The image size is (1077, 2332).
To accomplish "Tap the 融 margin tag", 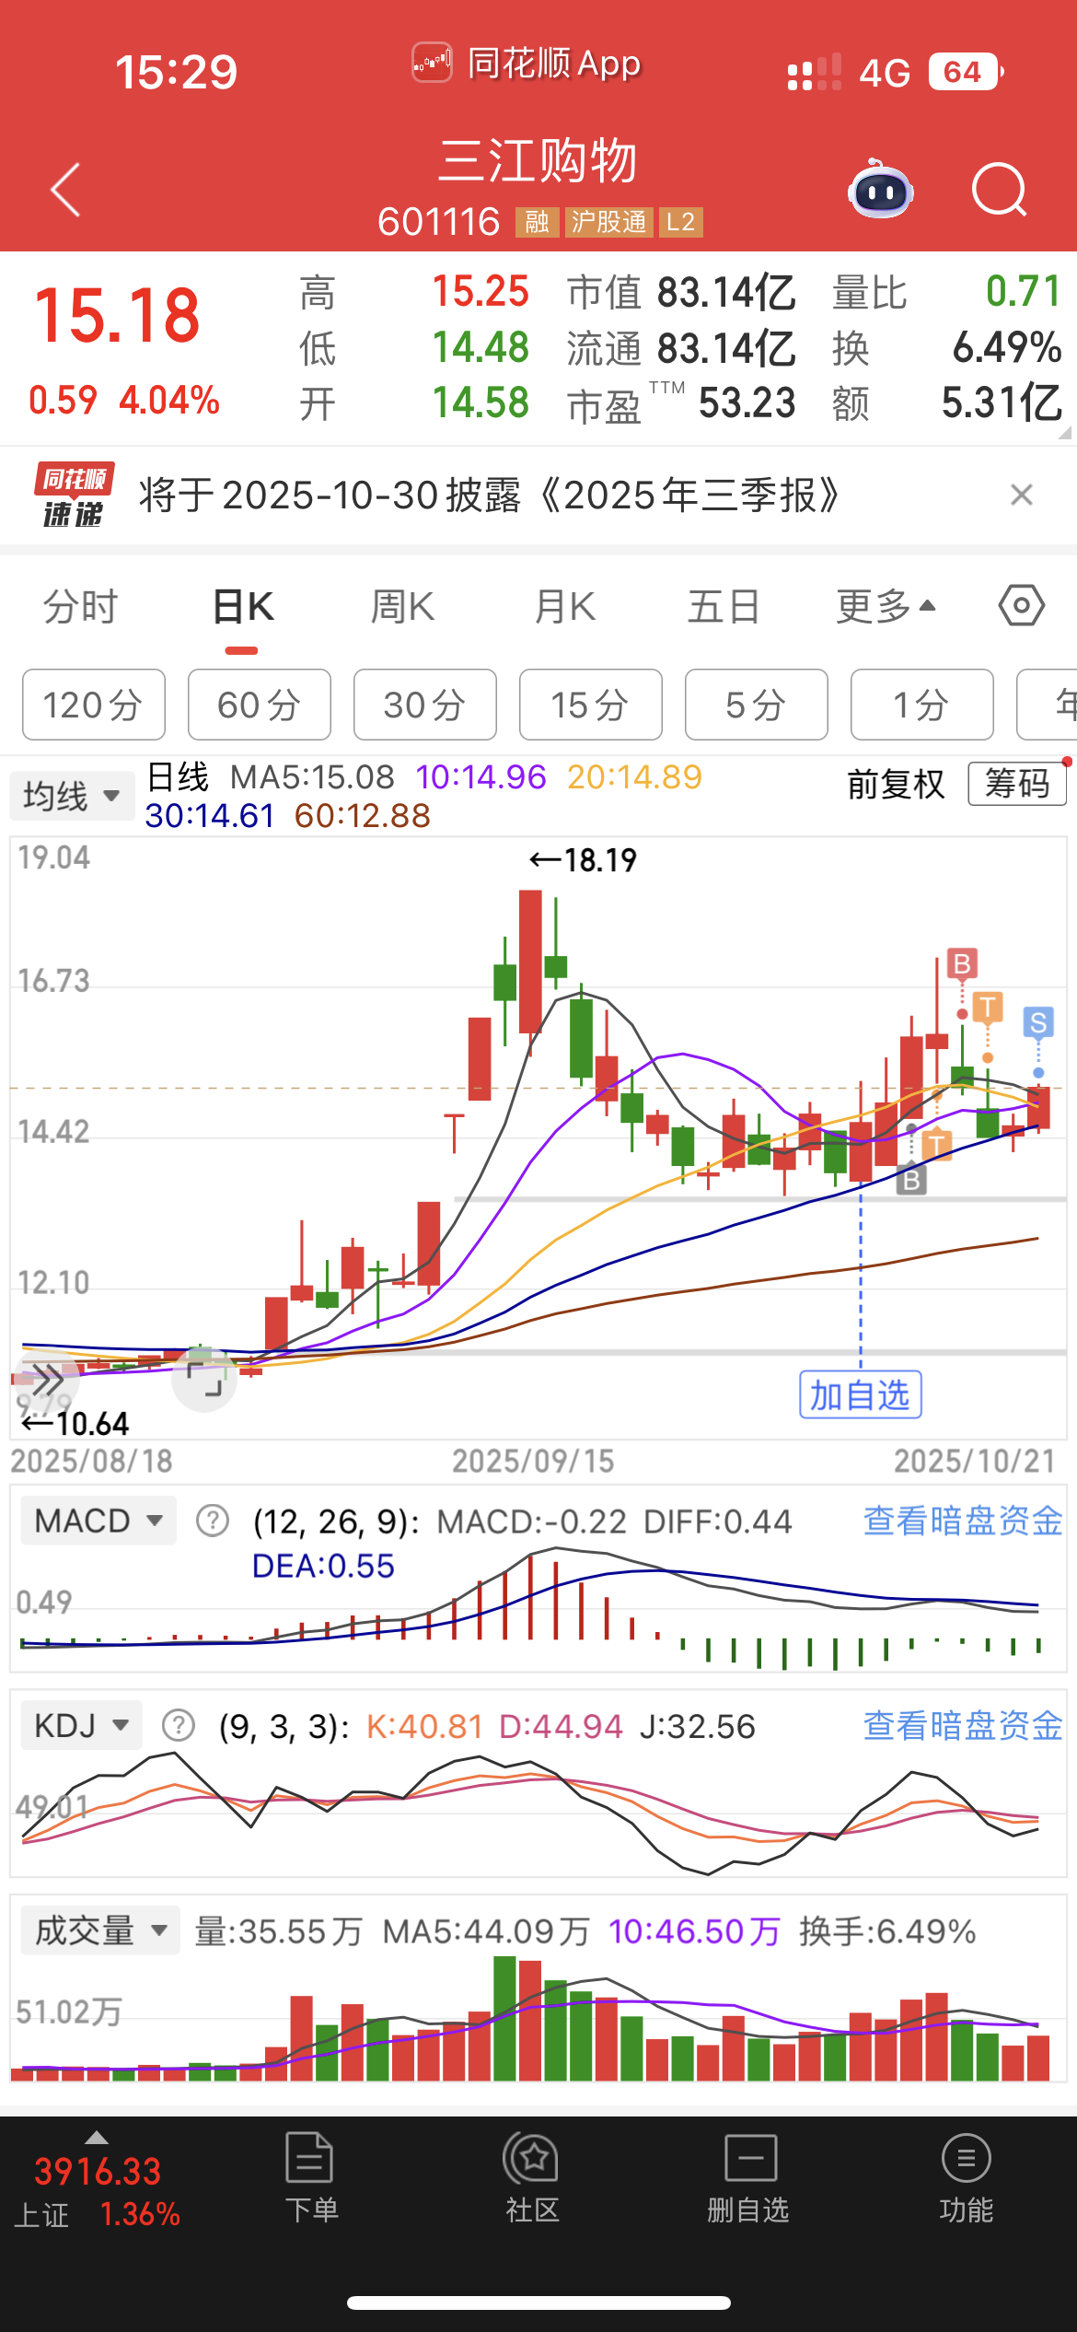I will coord(538,222).
